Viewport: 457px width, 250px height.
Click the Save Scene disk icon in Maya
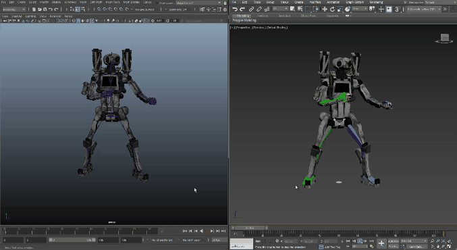coord(45,9)
